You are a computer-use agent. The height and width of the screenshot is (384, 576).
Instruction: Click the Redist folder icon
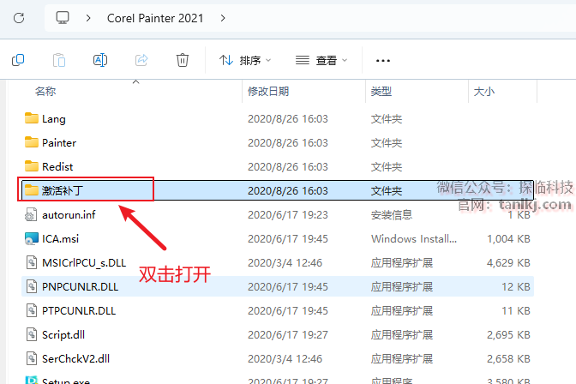click(32, 166)
